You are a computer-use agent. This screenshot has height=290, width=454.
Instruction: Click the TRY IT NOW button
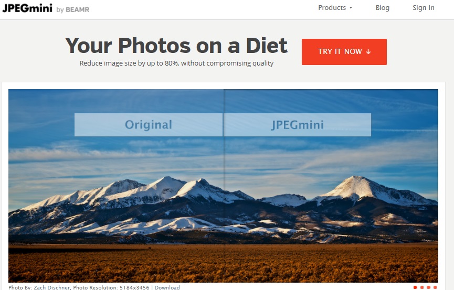point(344,52)
